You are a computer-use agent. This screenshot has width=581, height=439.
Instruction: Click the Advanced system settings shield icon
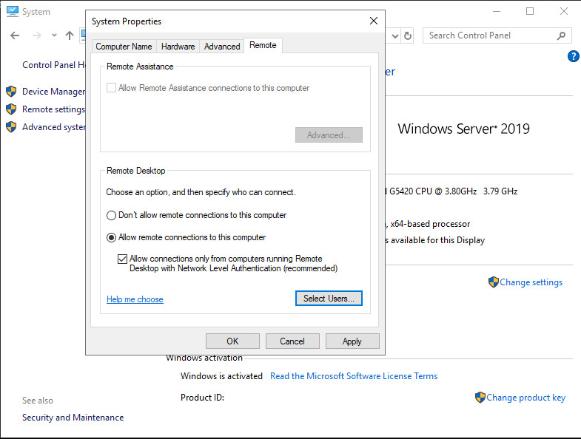coord(11,127)
